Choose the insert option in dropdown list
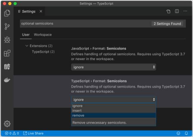Screen dimensions: 193x137 coord(113,111)
